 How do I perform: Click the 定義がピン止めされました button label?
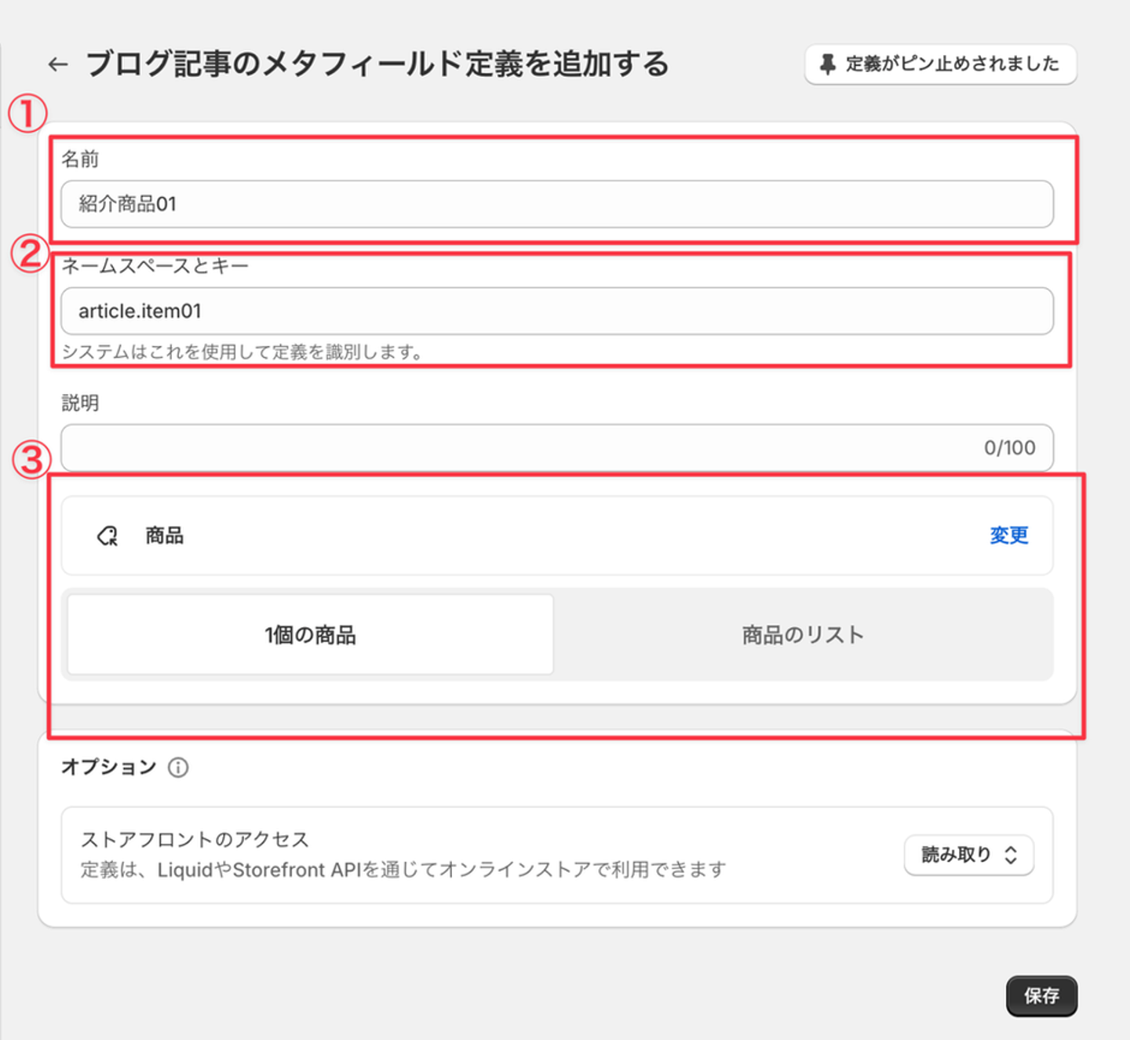[952, 64]
